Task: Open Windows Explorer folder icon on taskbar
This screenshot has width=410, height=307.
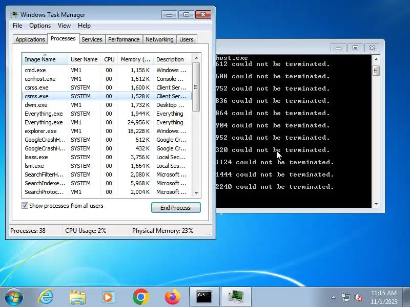Action: click(77, 297)
